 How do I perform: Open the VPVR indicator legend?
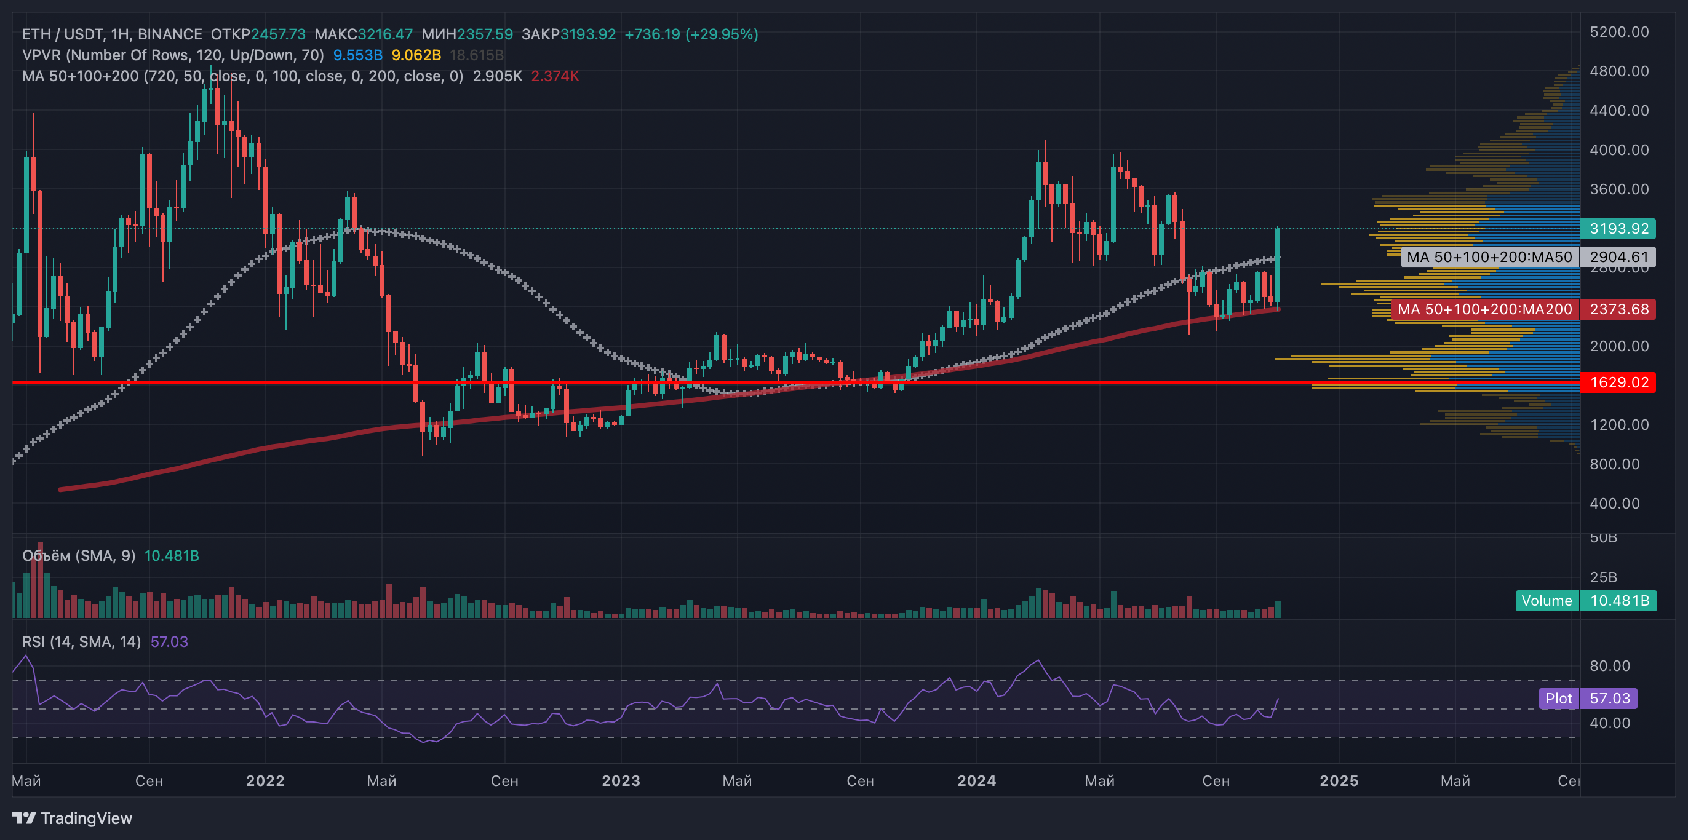coord(173,55)
